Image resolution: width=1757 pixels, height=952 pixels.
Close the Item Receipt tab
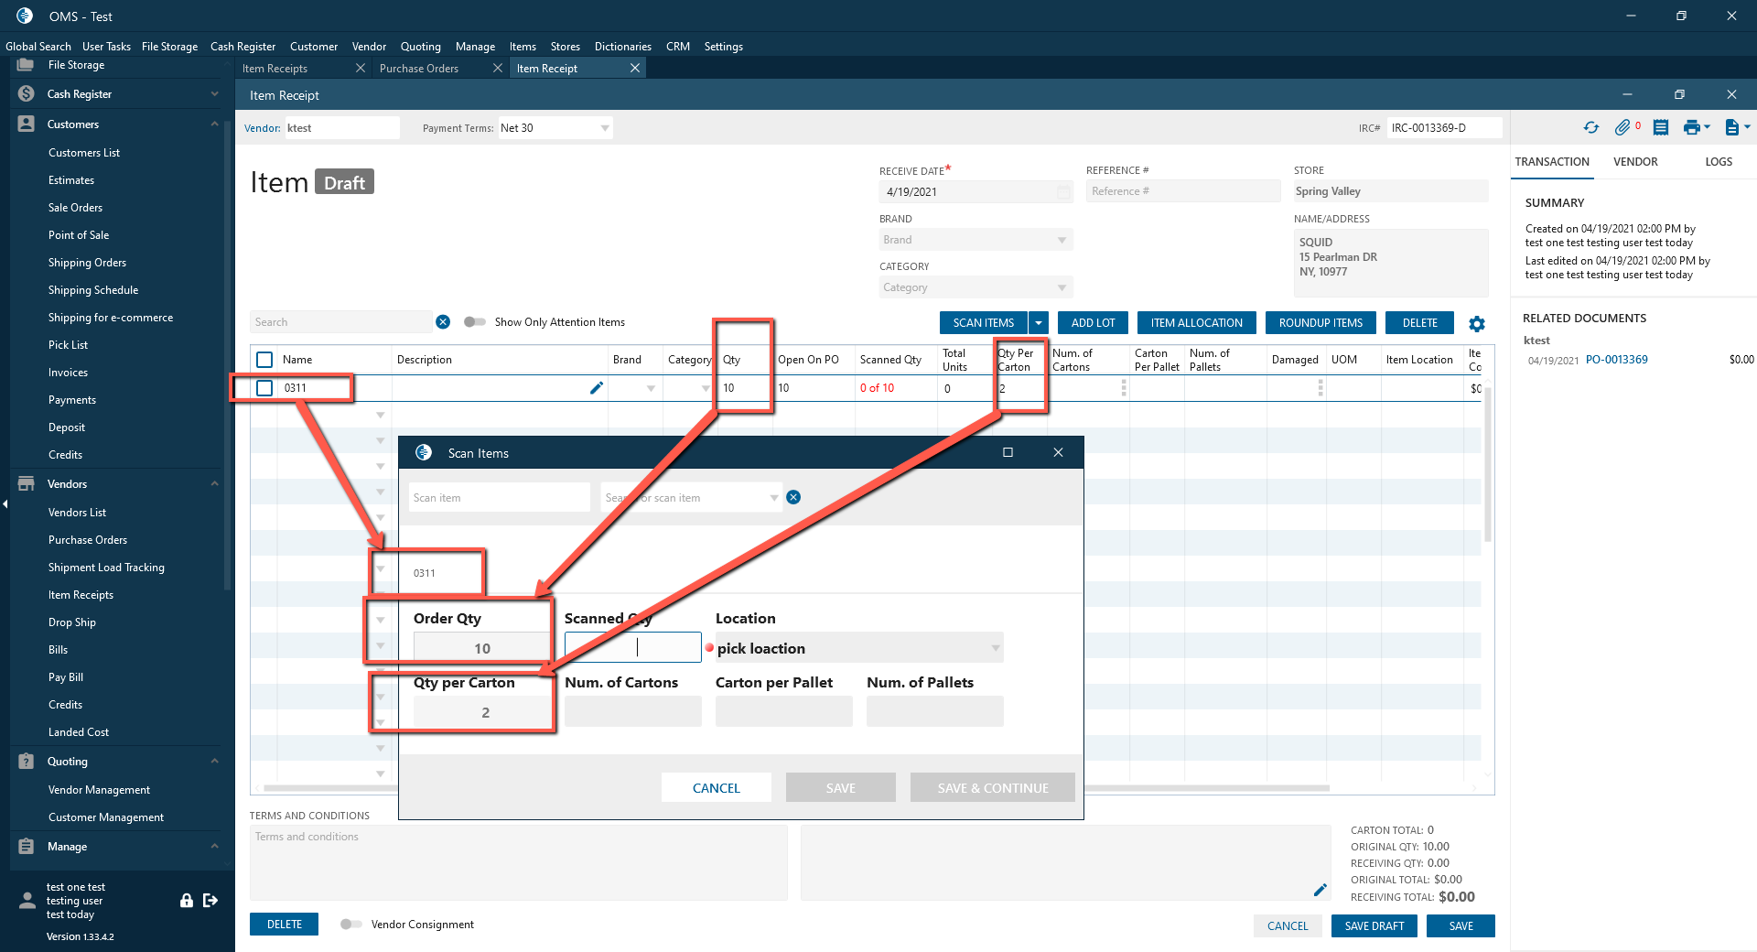[x=635, y=68]
